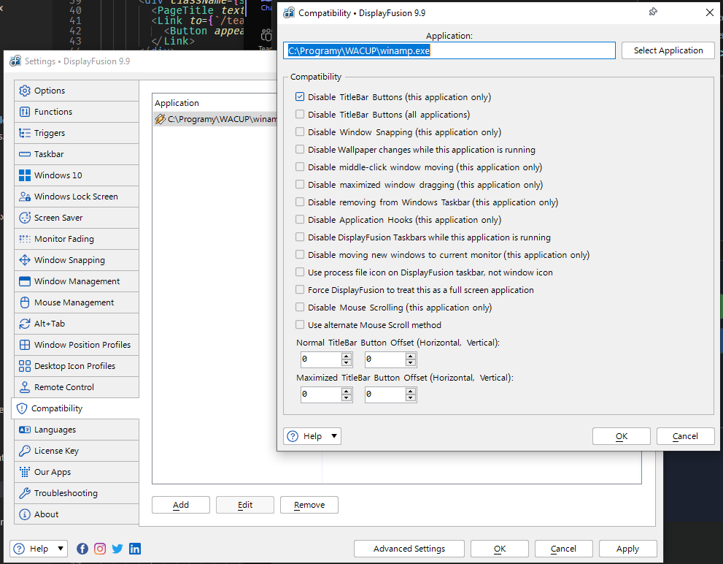723x564 pixels.
Task: Decrease Maximized TitleBar vertical offset value
Action: click(x=411, y=398)
